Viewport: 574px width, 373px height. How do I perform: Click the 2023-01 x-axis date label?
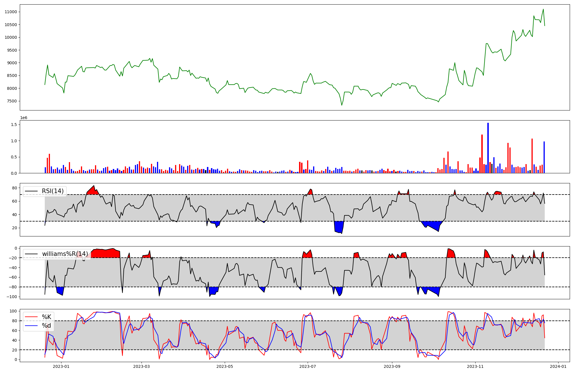coord(61,366)
